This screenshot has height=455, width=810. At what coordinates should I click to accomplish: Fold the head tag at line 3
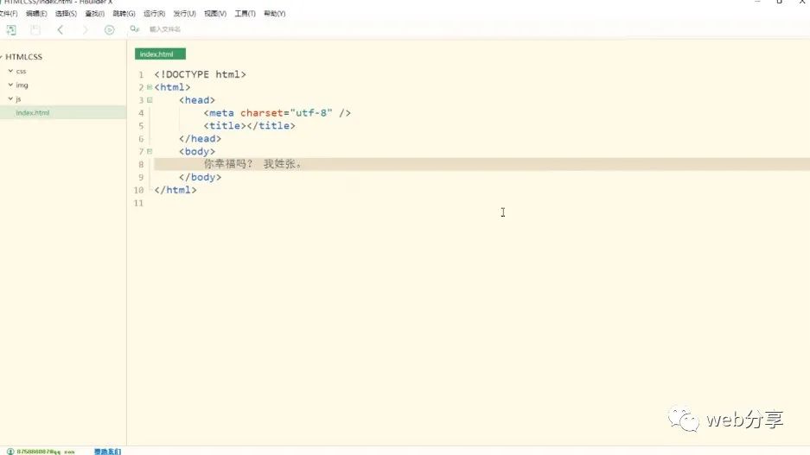(150, 100)
